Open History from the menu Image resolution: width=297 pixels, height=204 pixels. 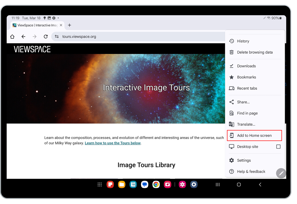(255, 41)
